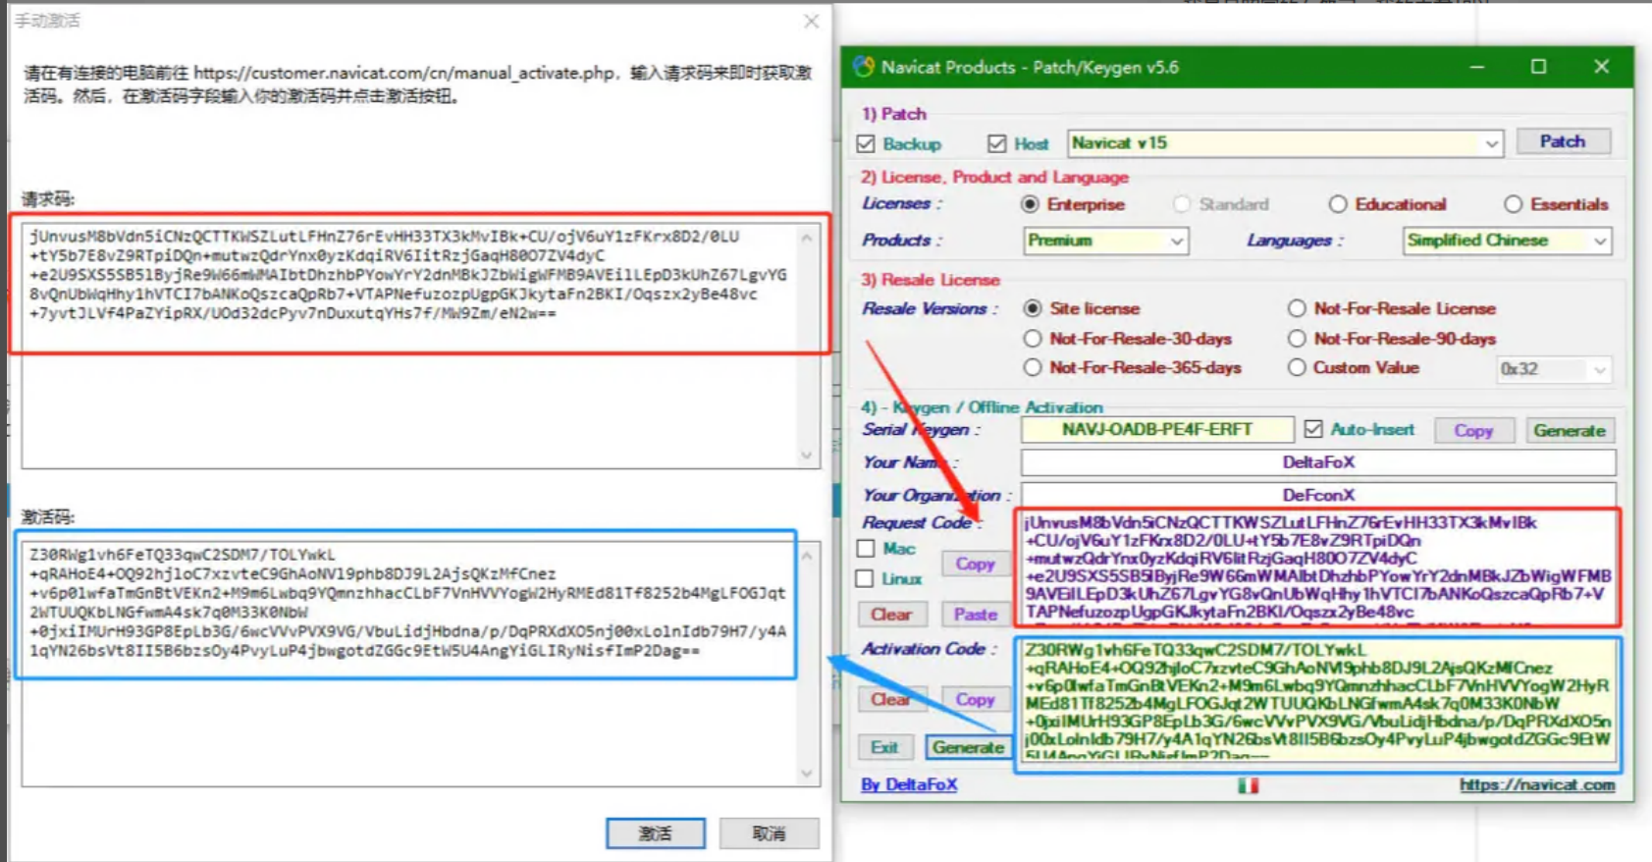Click the Your Name field DeltaFoX
Screen dimensions: 1652x862
1318,462
